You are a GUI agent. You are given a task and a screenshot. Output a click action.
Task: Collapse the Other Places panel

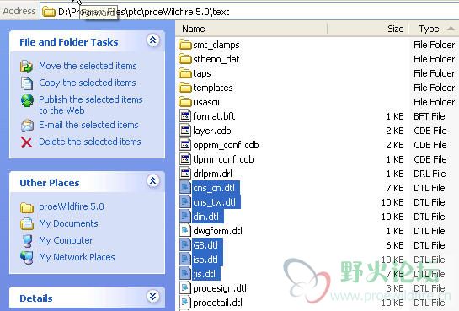tap(152, 181)
